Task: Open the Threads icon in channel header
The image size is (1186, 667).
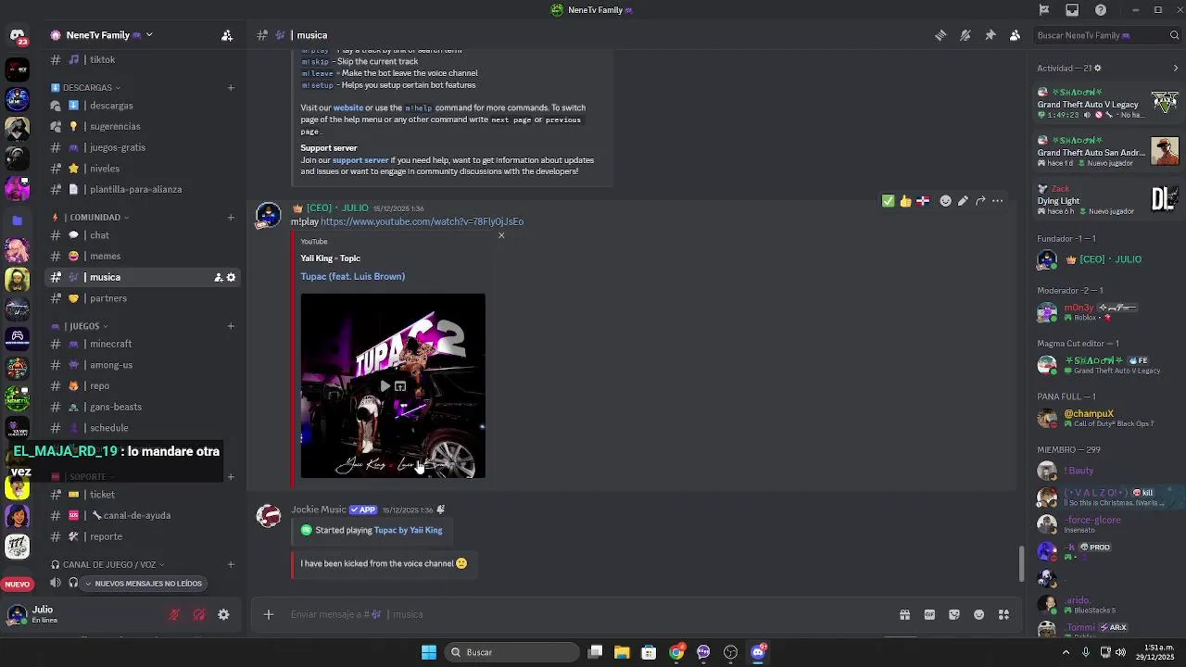Action: click(x=940, y=35)
